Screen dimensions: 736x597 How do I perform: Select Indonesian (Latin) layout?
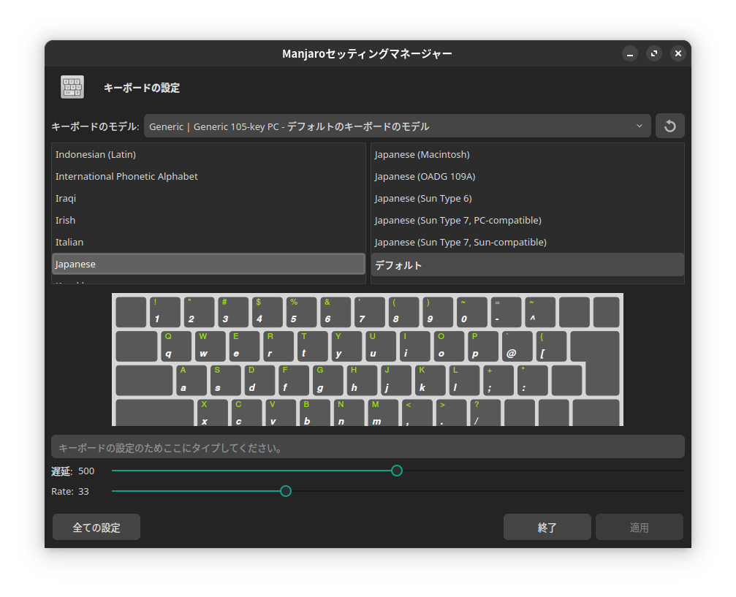point(208,154)
